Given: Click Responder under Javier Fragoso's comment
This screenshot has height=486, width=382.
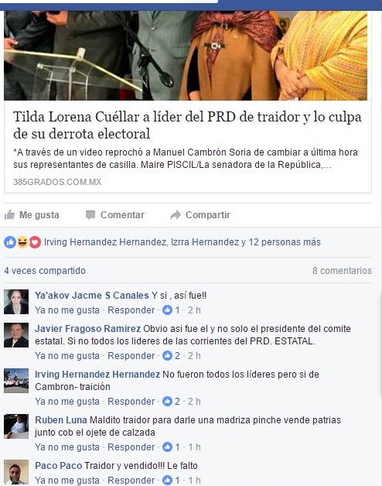Looking at the screenshot, I should coord(131,355).
